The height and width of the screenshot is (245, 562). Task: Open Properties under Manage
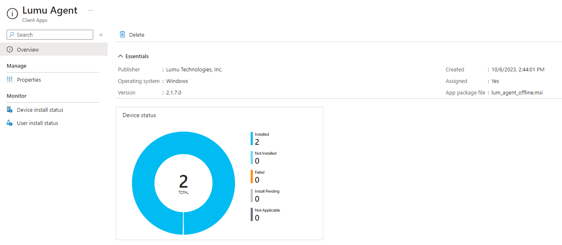click(29, 80)
